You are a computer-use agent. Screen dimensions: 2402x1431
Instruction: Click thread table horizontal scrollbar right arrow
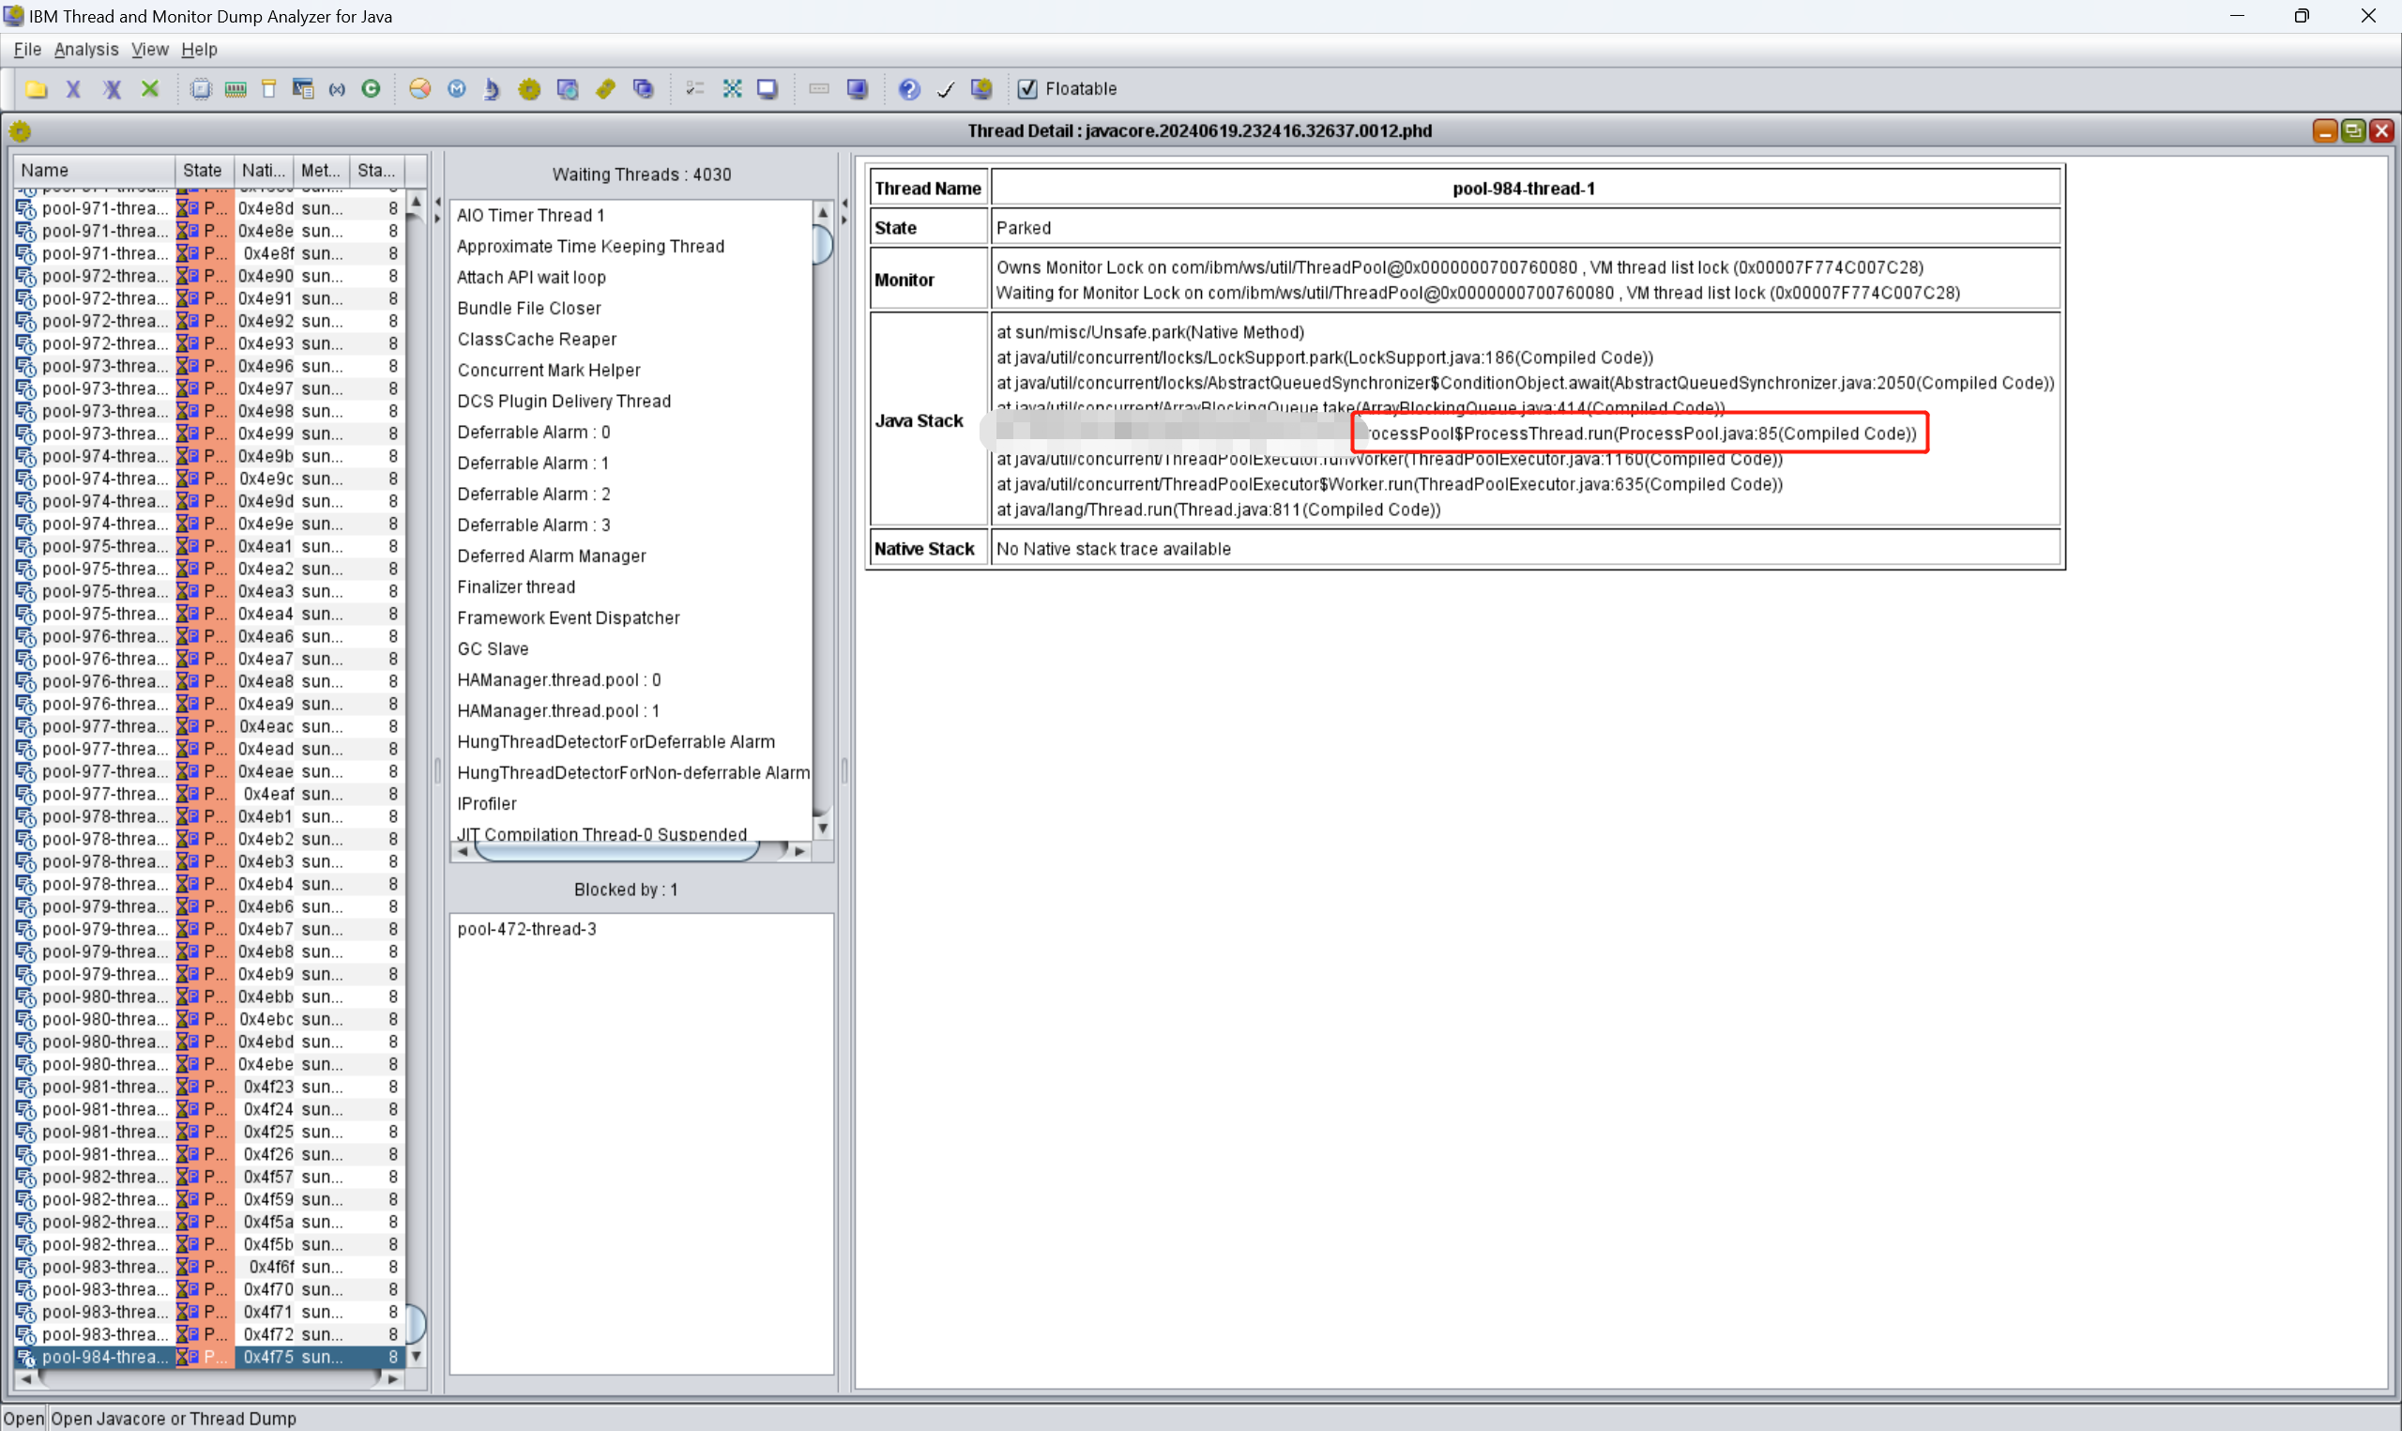pos(392,1379)
